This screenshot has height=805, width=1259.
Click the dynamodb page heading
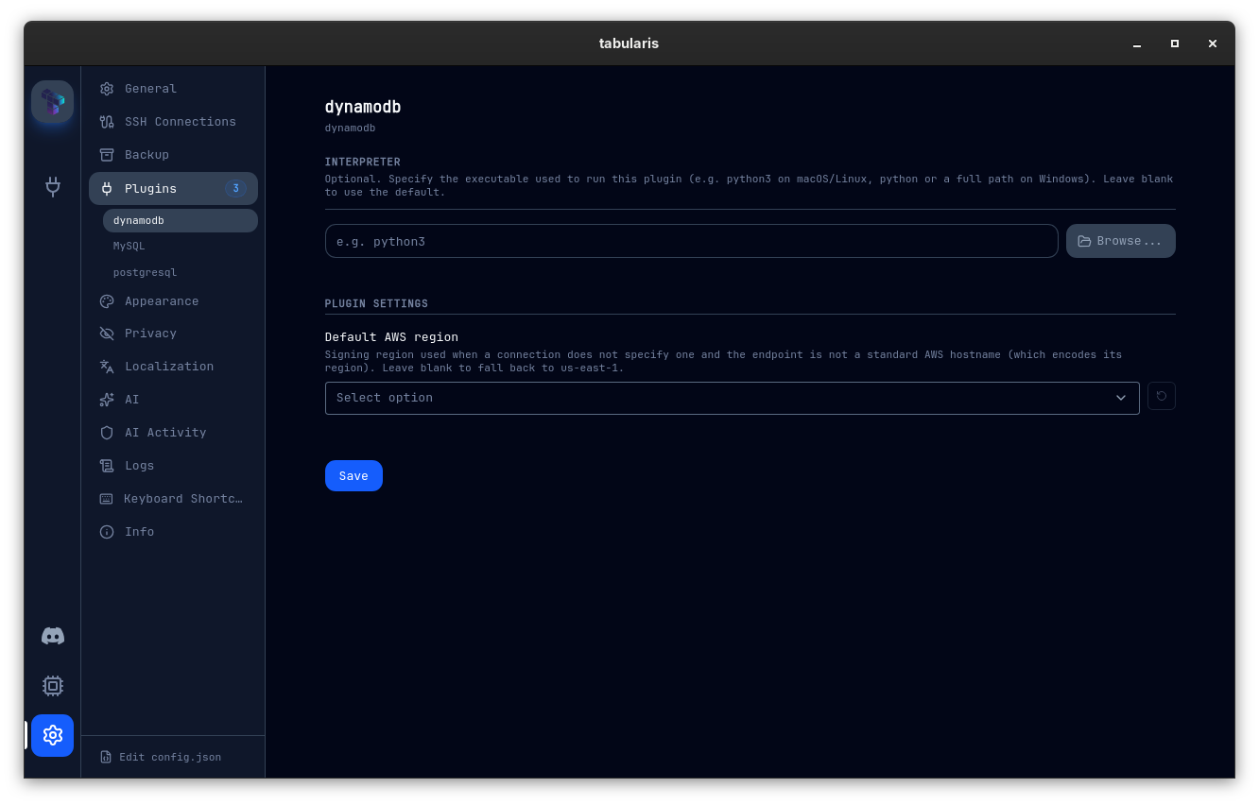(x=363, y=107)
